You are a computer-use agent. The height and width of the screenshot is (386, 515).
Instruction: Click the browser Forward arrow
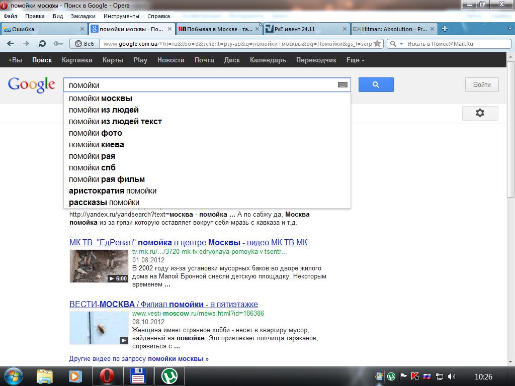[x=26, y=43]
